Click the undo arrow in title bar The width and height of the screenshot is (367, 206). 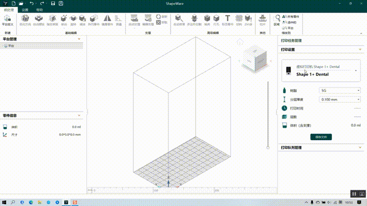32,4
